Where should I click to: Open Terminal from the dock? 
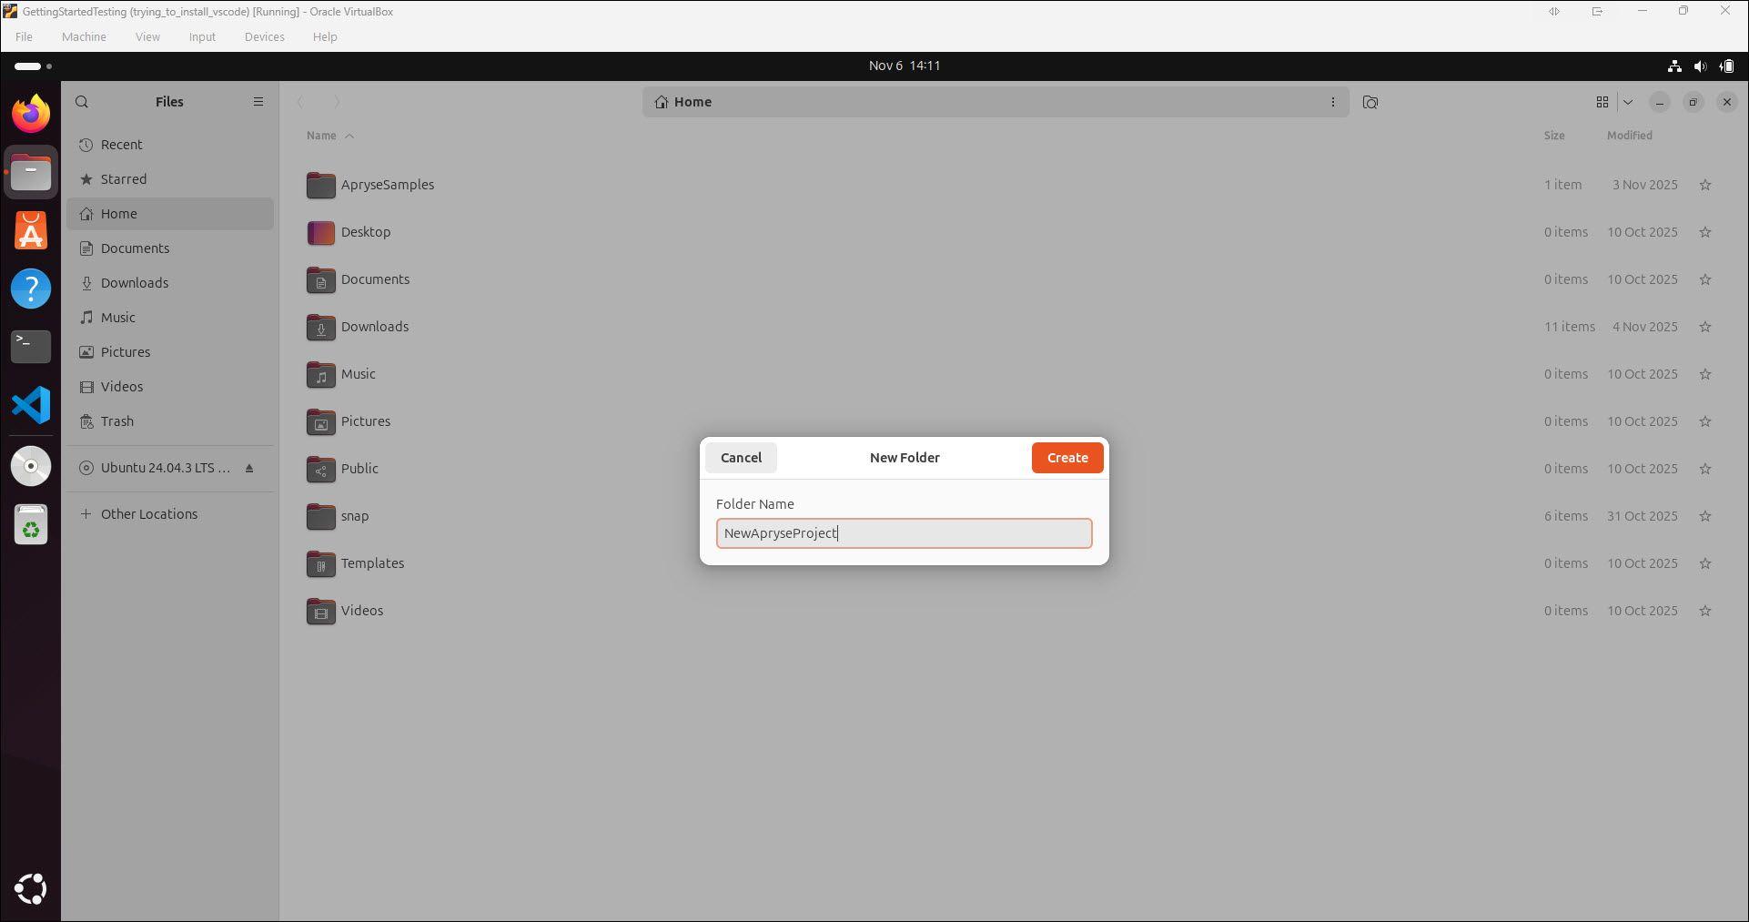point(31,347)
